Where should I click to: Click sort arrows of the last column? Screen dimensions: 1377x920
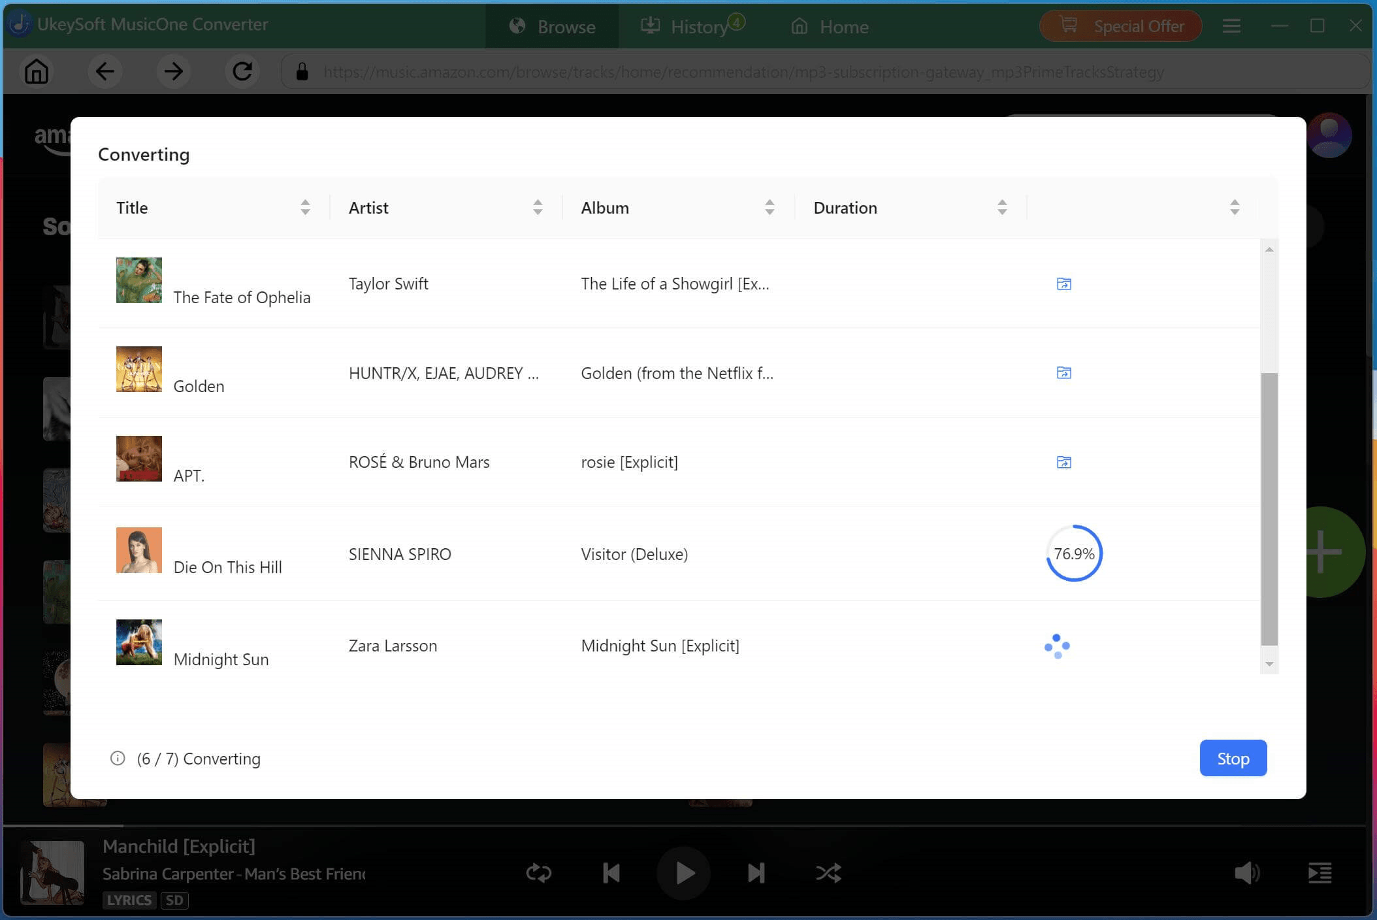point(1235,207)
